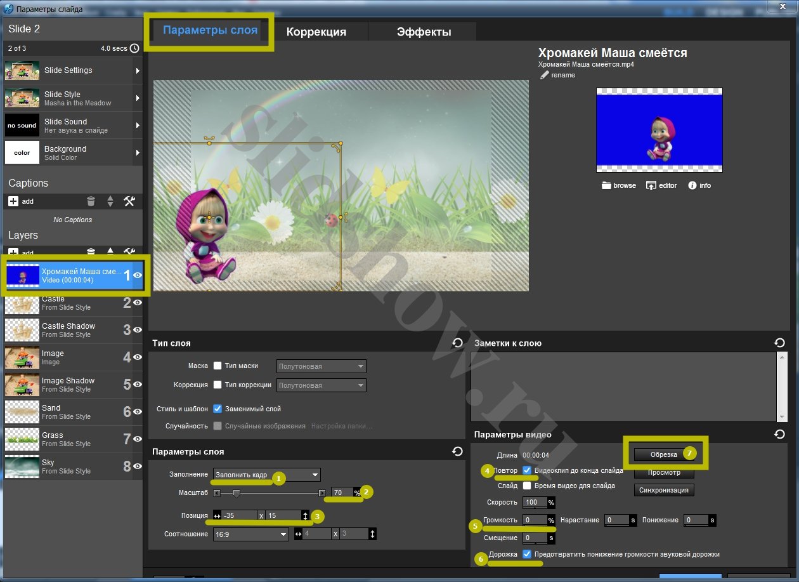This screenshot has width=799, height=582.
Task: Click the Масштаб percent field
Action: (x=342, y=493)
